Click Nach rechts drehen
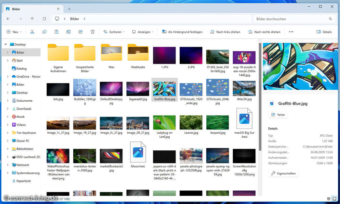The height and width of the screenshot is (204, 340). pos(264,32)
